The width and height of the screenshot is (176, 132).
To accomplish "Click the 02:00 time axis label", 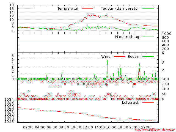I will click(x=28, y=127).
